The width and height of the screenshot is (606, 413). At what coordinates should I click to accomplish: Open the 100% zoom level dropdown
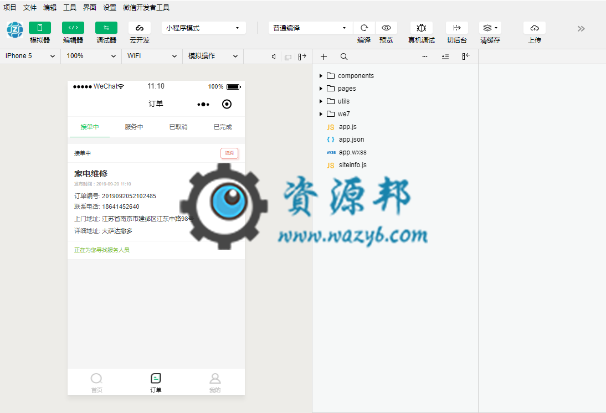(x=91, y=56)
